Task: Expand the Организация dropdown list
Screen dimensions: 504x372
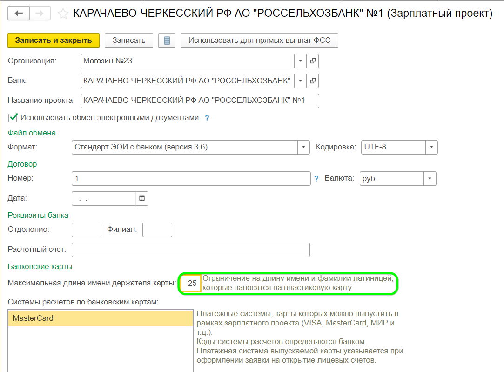Action: click(x=300, y=61)
